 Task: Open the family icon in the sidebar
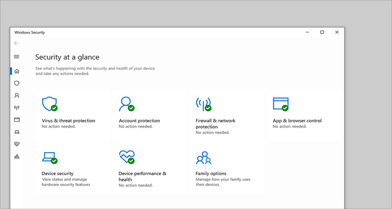[x=17, y=157]
